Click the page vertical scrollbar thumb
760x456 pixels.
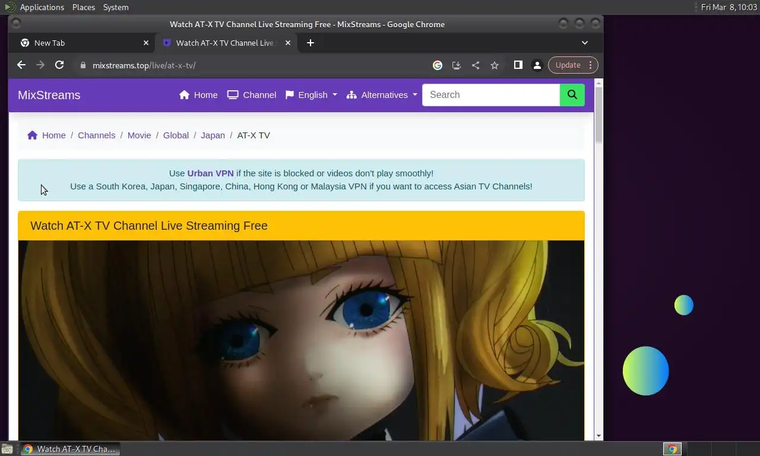point(598,115)
